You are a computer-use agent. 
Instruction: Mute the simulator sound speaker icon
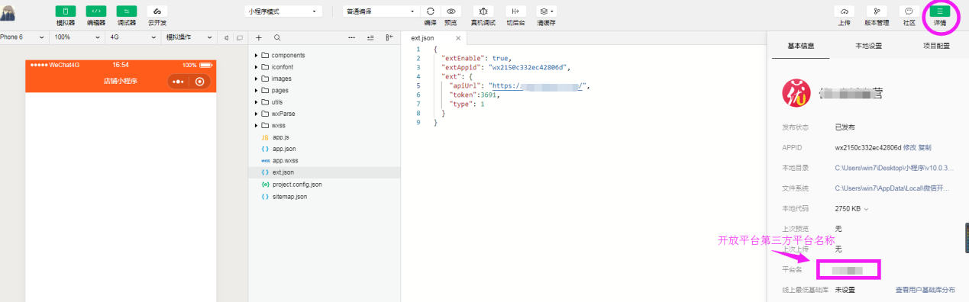(x=227, y=37)
